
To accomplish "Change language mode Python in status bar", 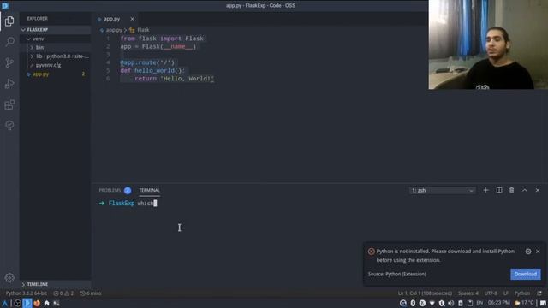I will (522, 293).
